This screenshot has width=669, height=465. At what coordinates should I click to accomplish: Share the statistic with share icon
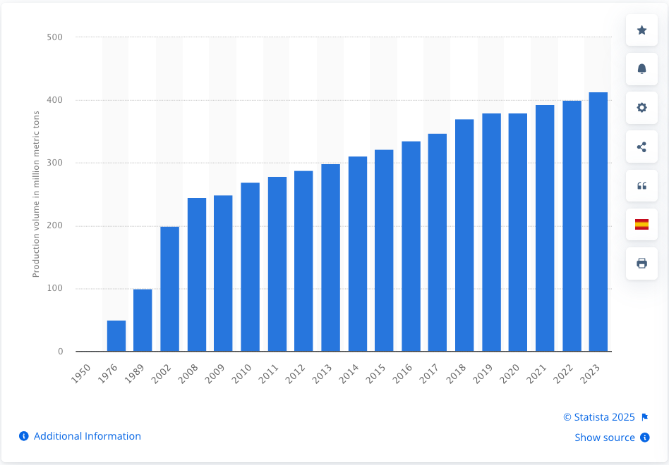641,147
